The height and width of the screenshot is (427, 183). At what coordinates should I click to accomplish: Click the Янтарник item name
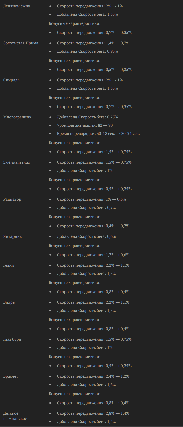[12, 236]
